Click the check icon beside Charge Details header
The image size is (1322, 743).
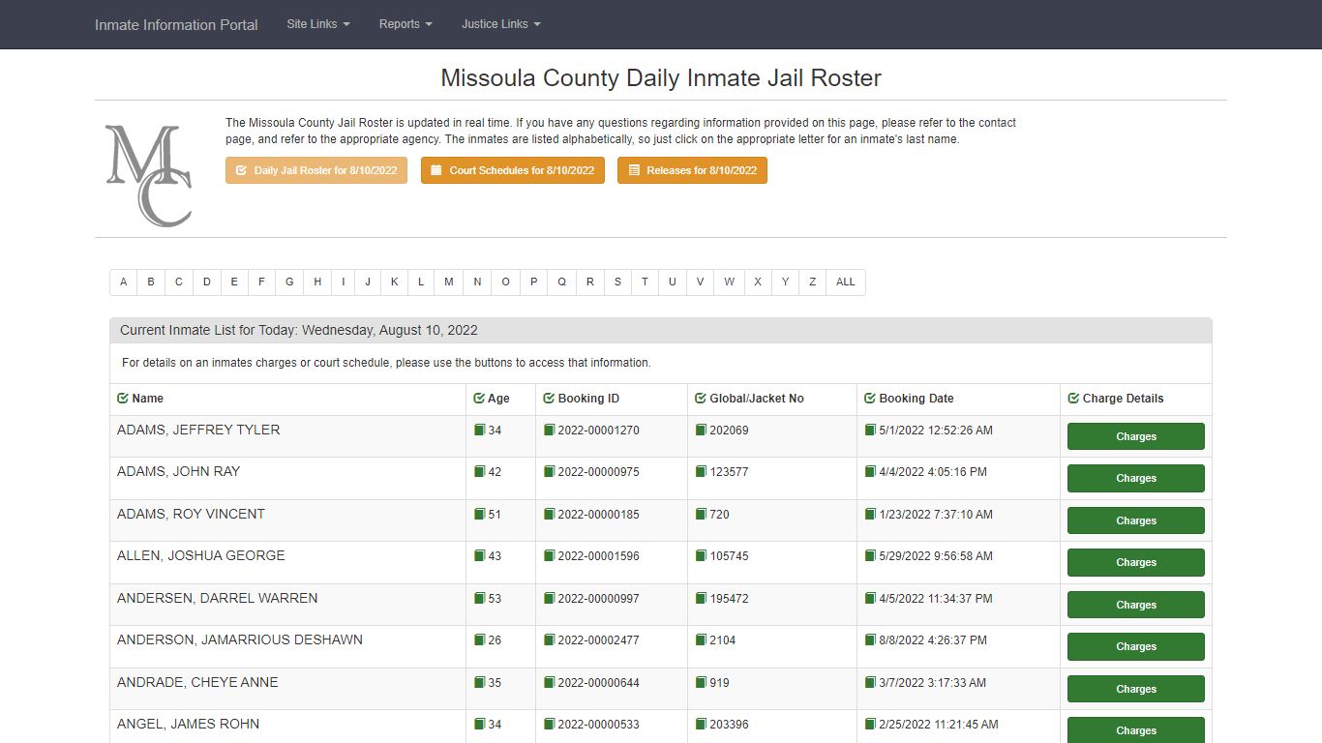click(1073, 399)
